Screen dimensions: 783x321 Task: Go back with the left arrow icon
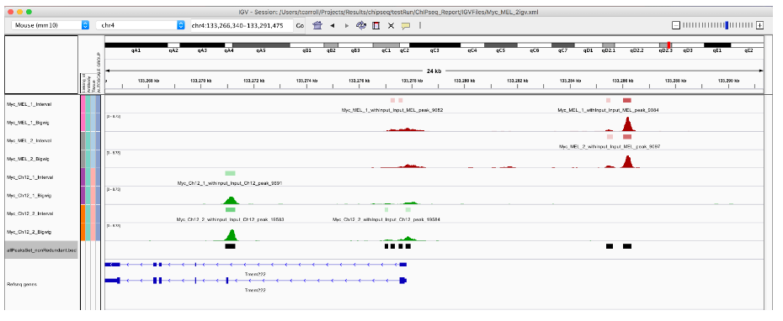click(332, 25)
